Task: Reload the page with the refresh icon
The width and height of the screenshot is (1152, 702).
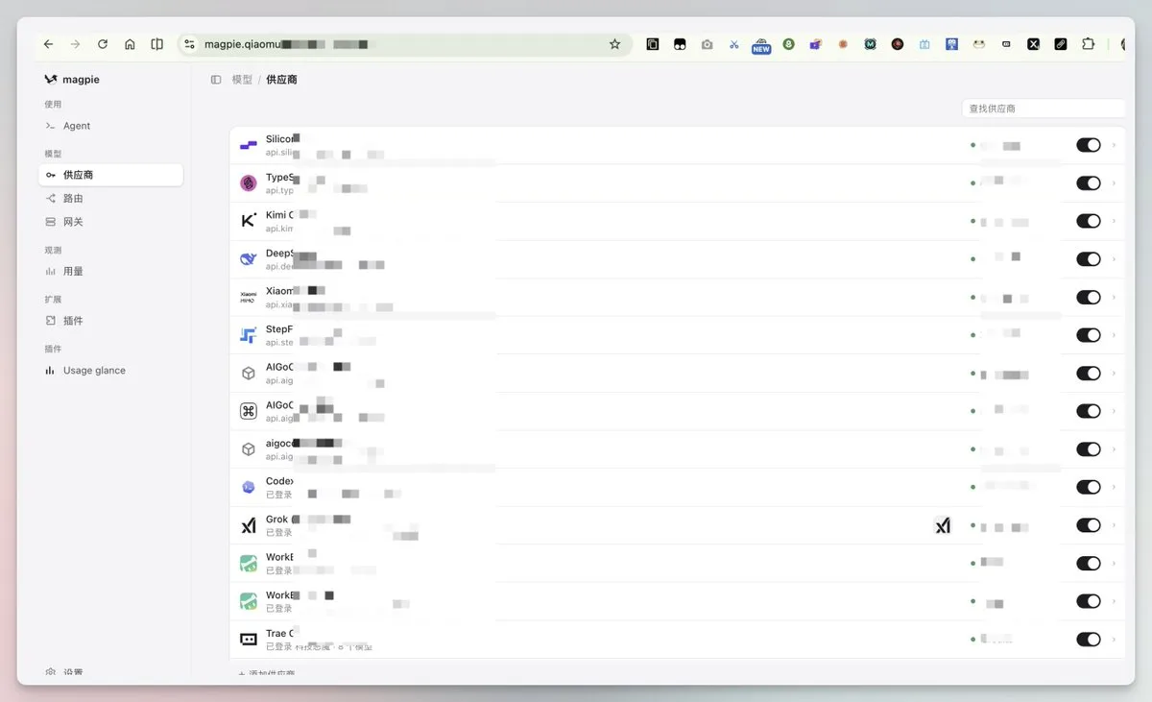Action: point(103,44)
